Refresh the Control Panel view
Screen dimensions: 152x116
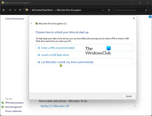(x=109, y=10)
